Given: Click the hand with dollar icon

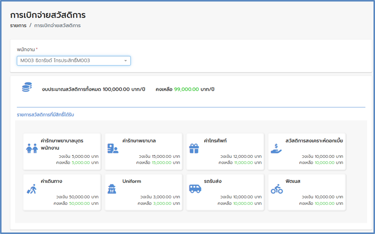Looking at the screenshot, I should click(276, 148).
